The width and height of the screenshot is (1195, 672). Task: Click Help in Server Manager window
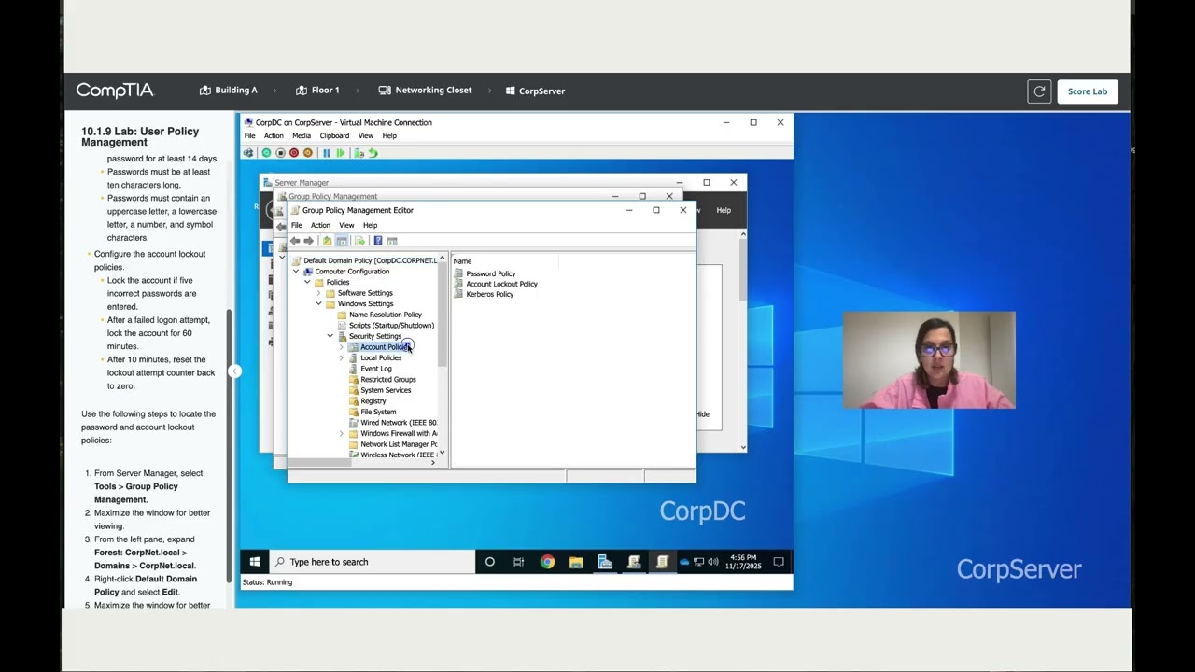coord(724,210)
